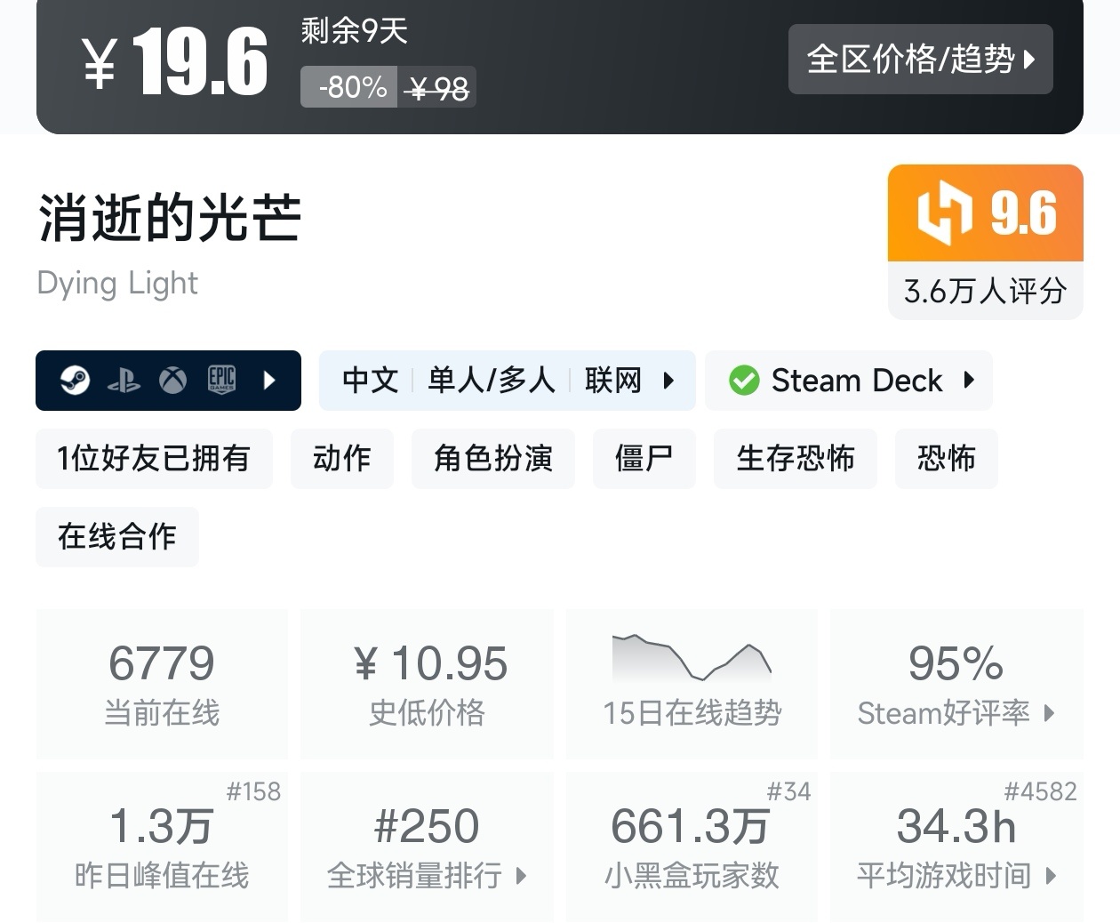Open 全区价格/趋势

coord(920,60)
